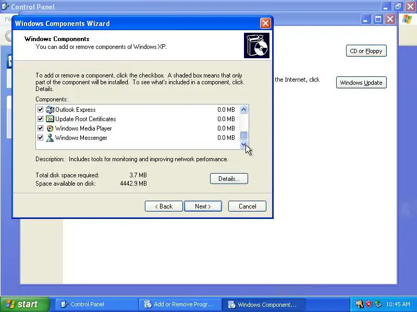417x312 pixels.
Task: Click the first system tray icon left of the shield
Action: tap(360, 304)
